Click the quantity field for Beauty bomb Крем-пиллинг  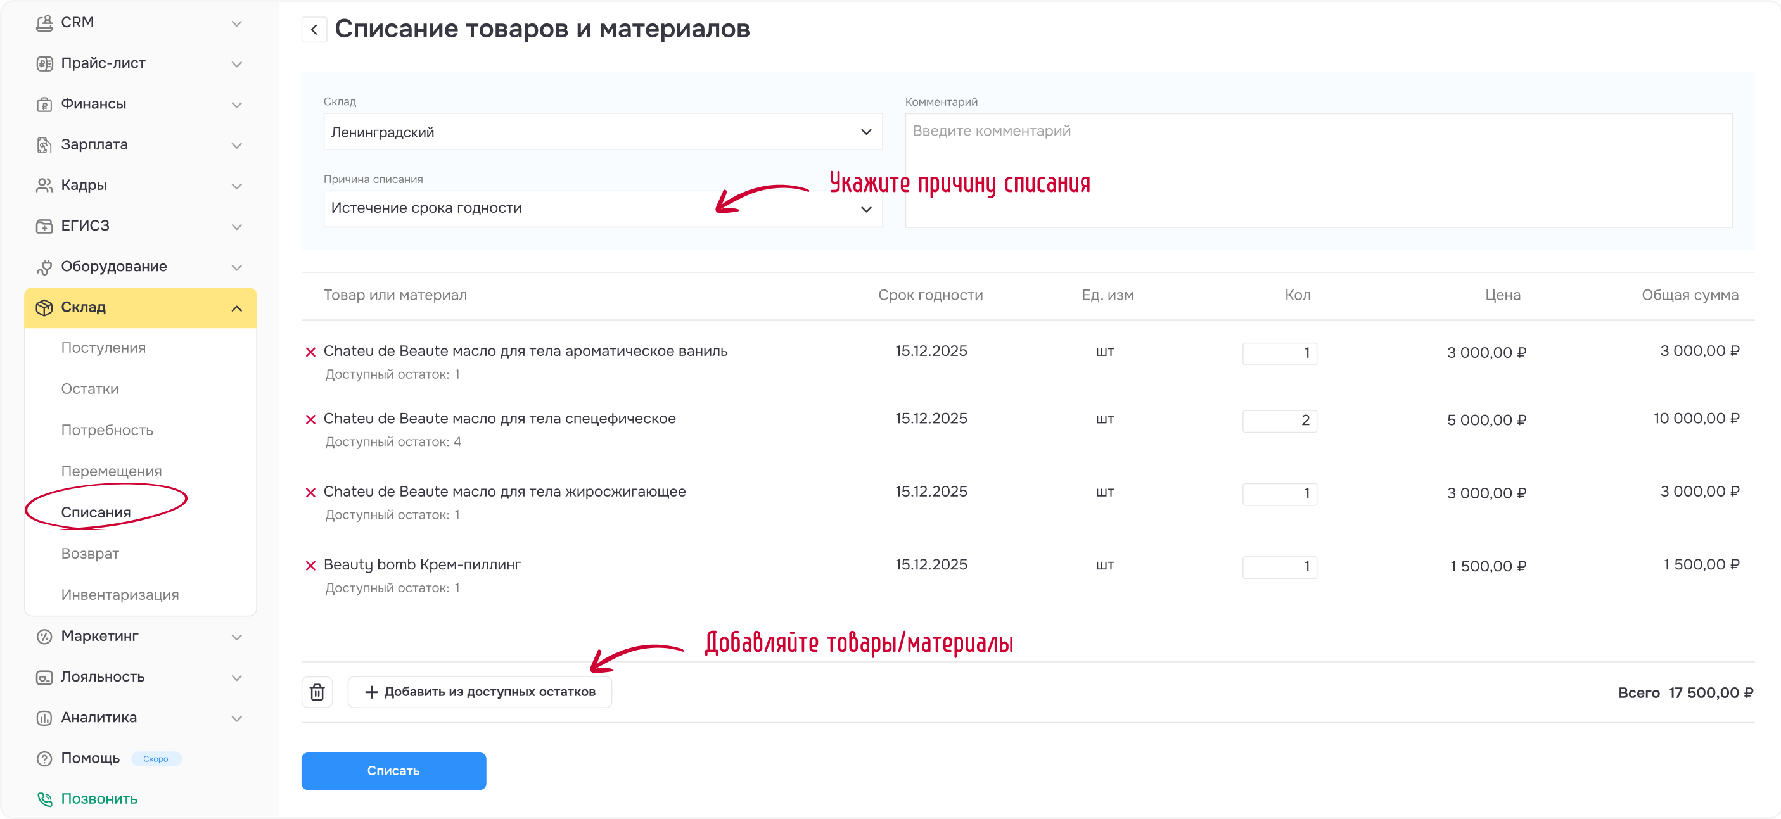(x=1279, y=567)
